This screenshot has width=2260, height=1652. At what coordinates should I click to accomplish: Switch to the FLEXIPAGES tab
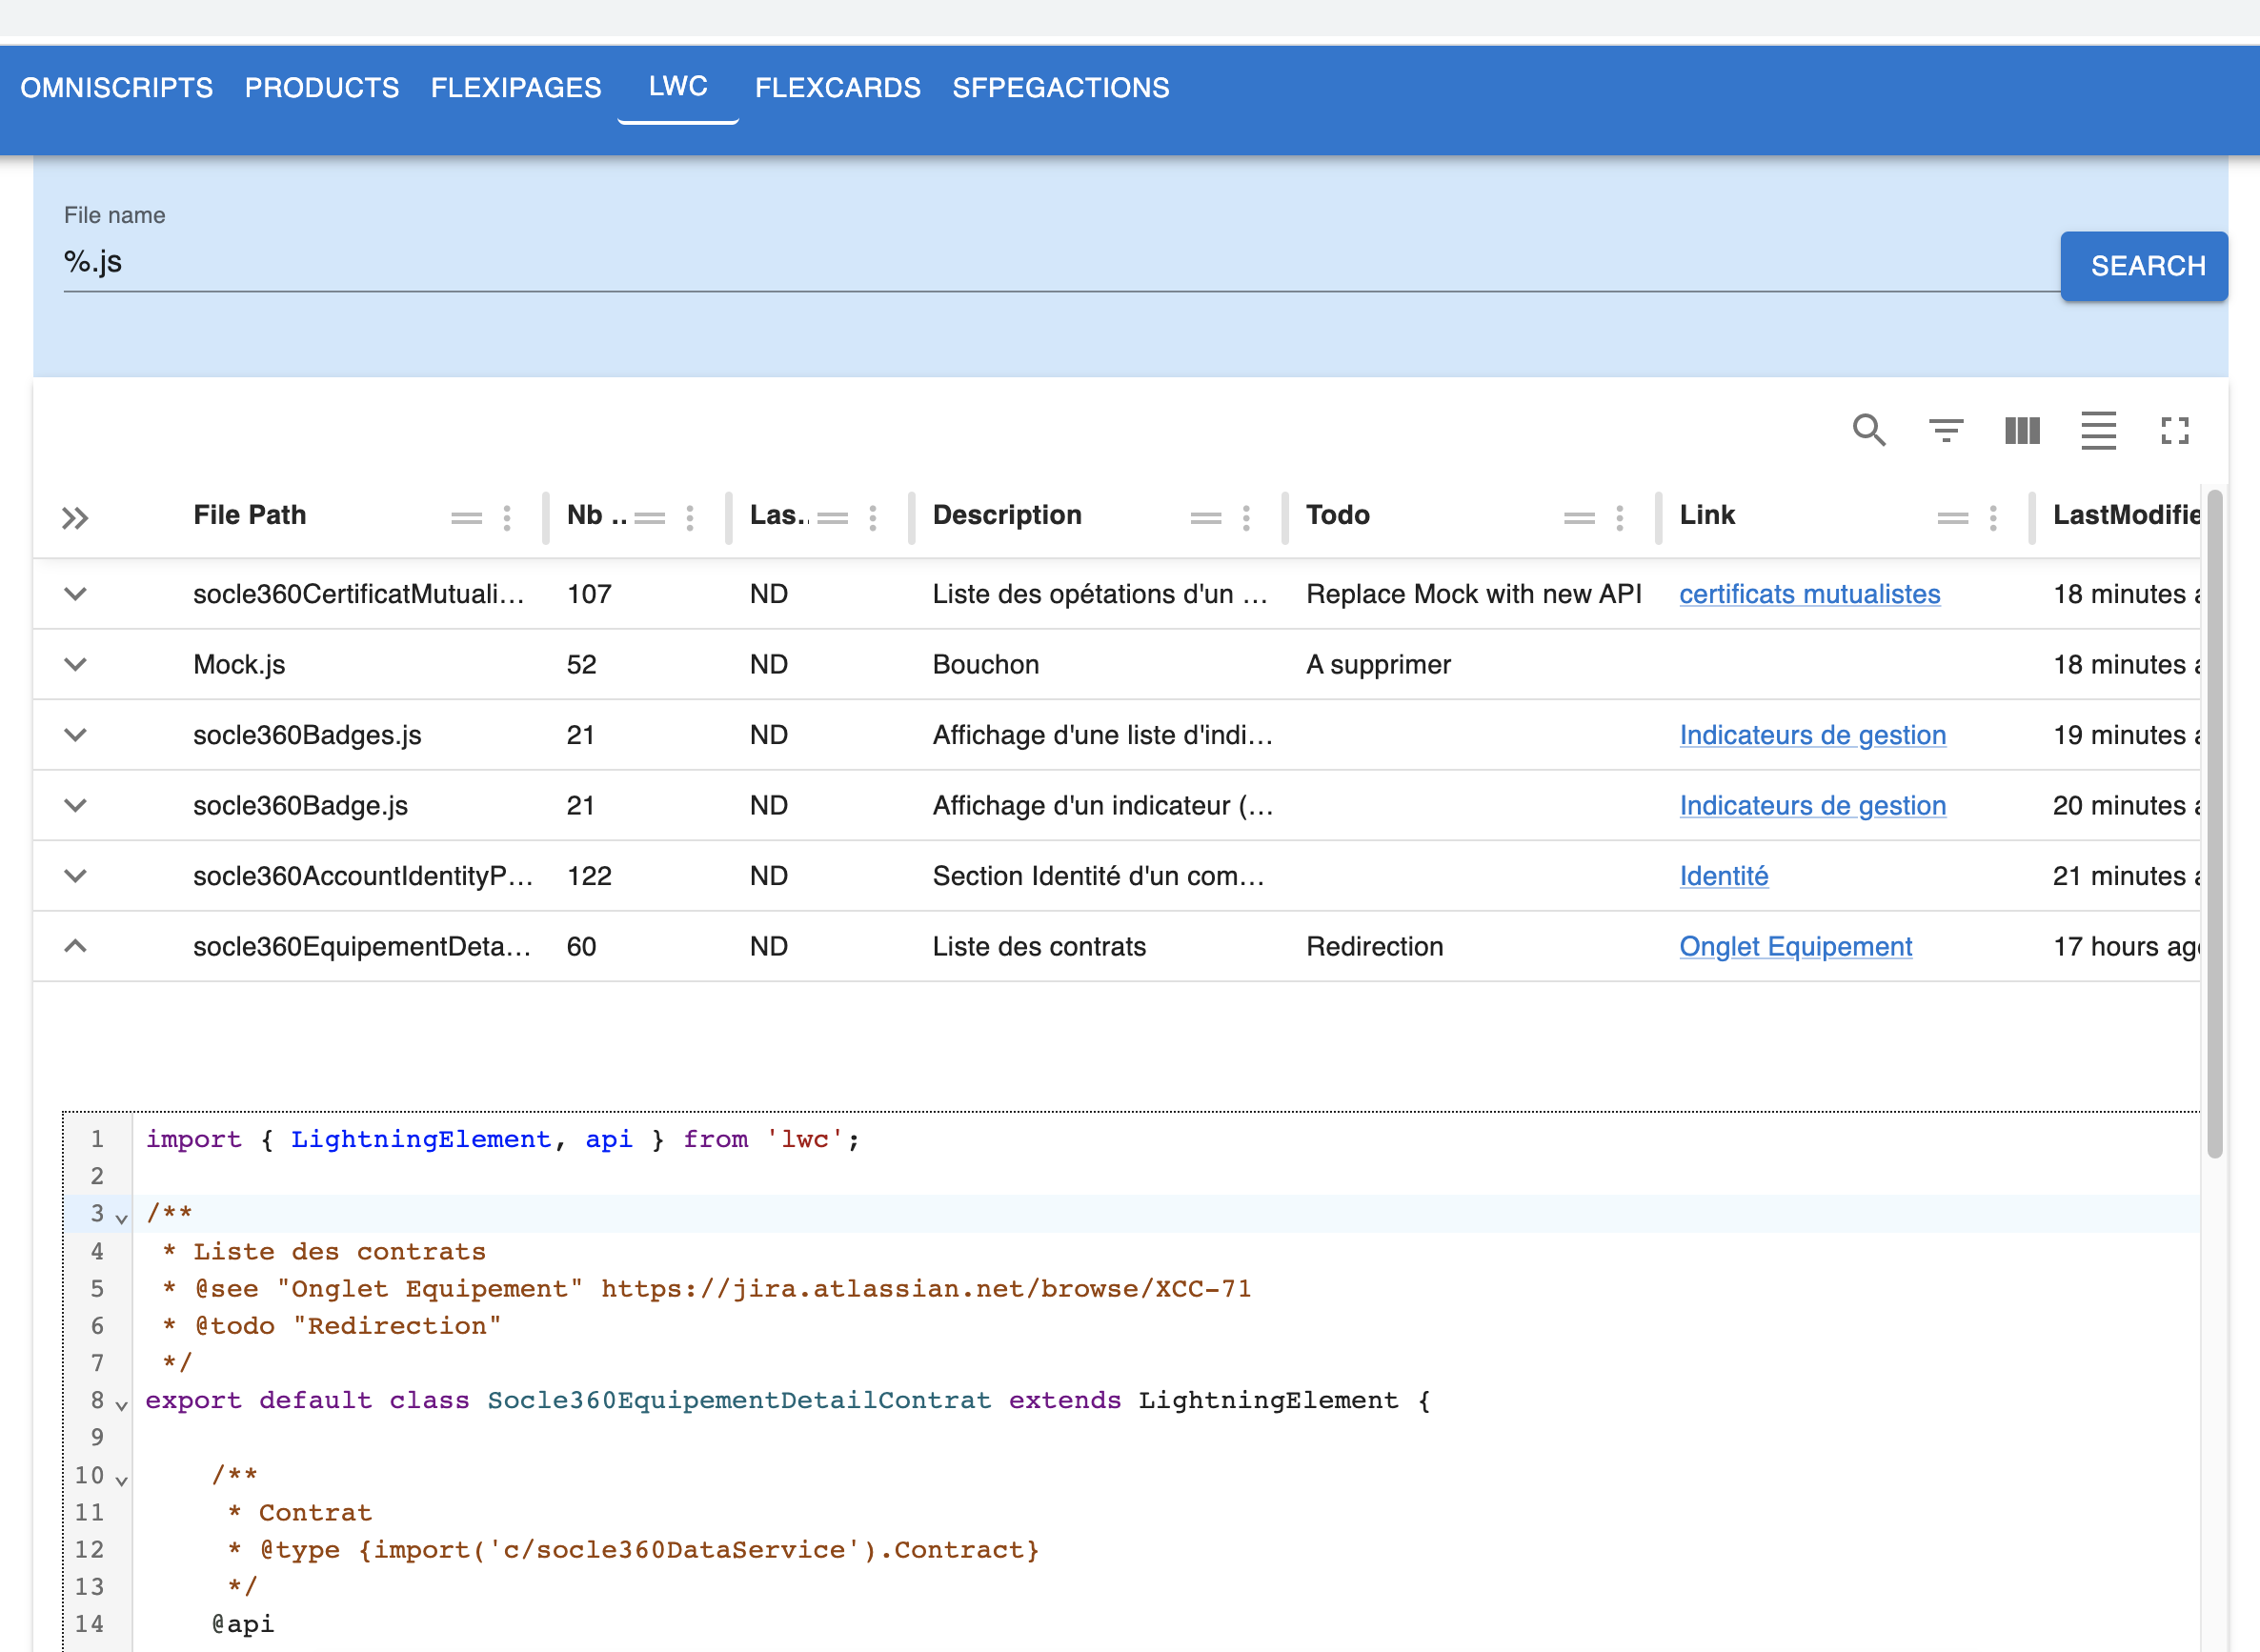coord(516,88)
